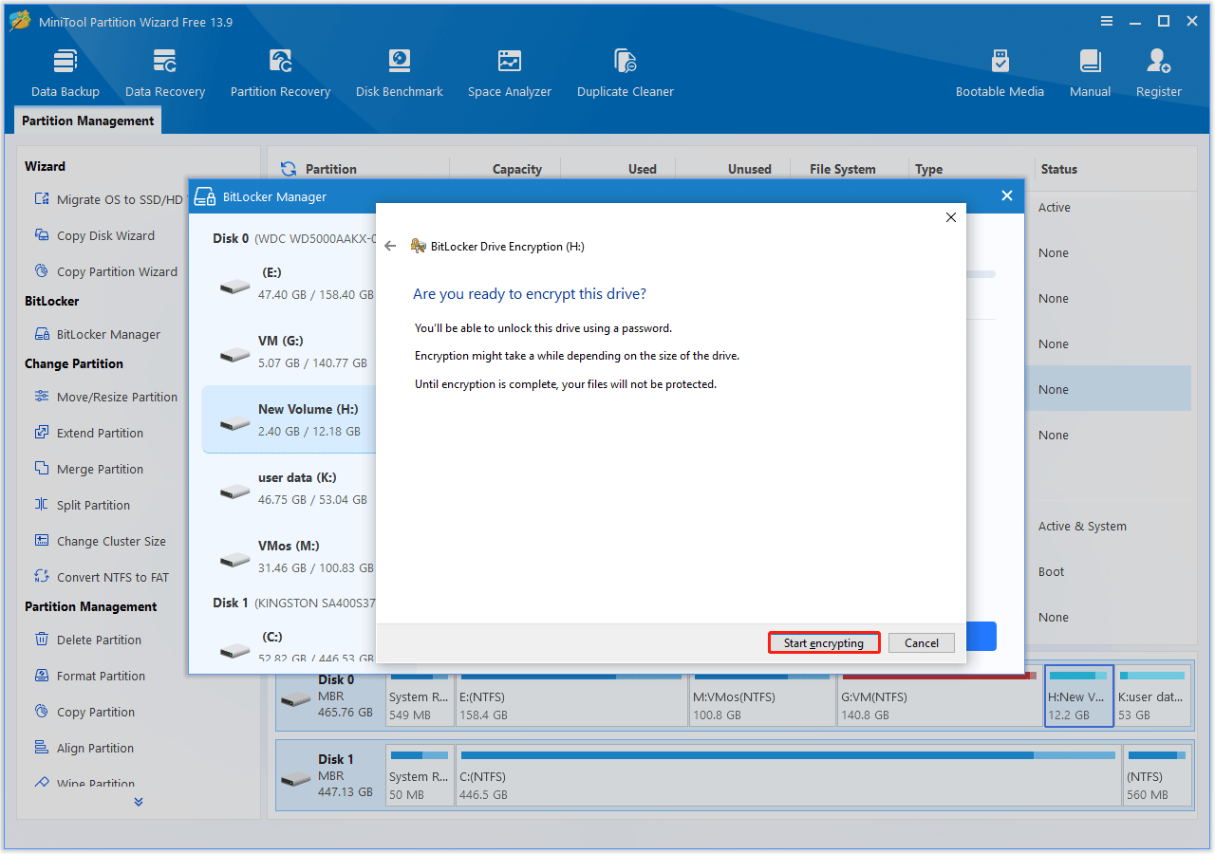Cancel the drive encryption dialog
1215x854 pixels.
pyautogui.click(x=922, y=642)
